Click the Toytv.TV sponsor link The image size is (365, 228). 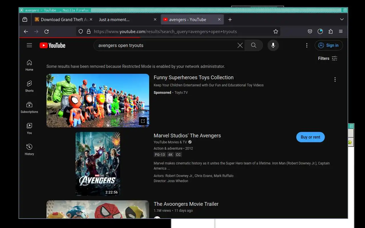(181, 93)
